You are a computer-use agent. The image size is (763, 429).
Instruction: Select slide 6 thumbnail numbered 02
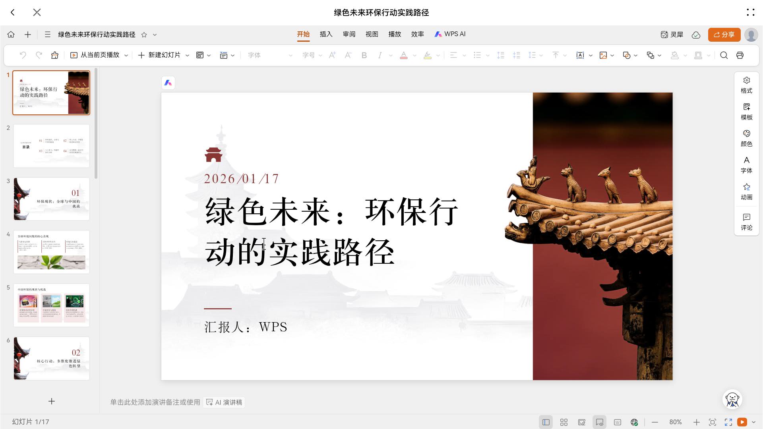point(51,358)
